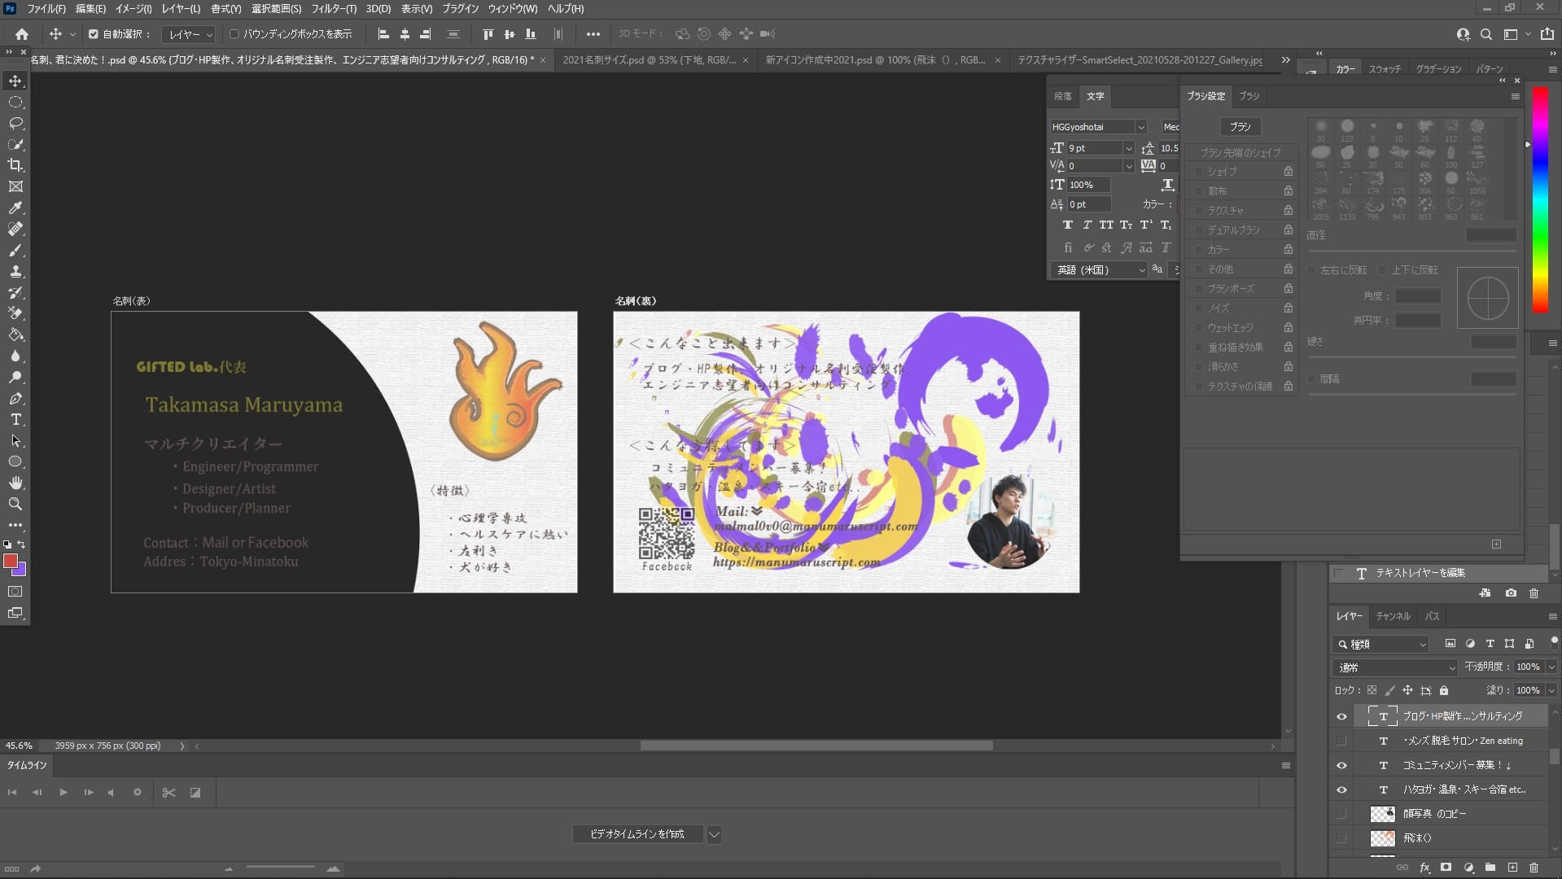Click the horizontal canvas scrollbar
This screenshot has width=1562, height=879.
816,746
